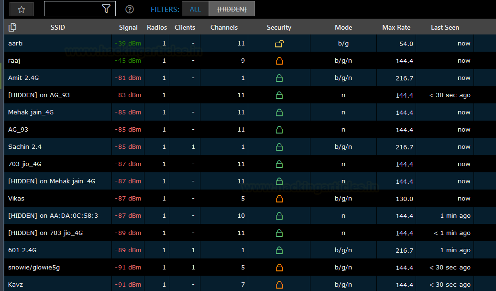The height and width of the screenshot is (291, 496).
Task: Select the [HIDDEN] on AA:DA:0C:58:3 entry
Action: coord(53,216)
